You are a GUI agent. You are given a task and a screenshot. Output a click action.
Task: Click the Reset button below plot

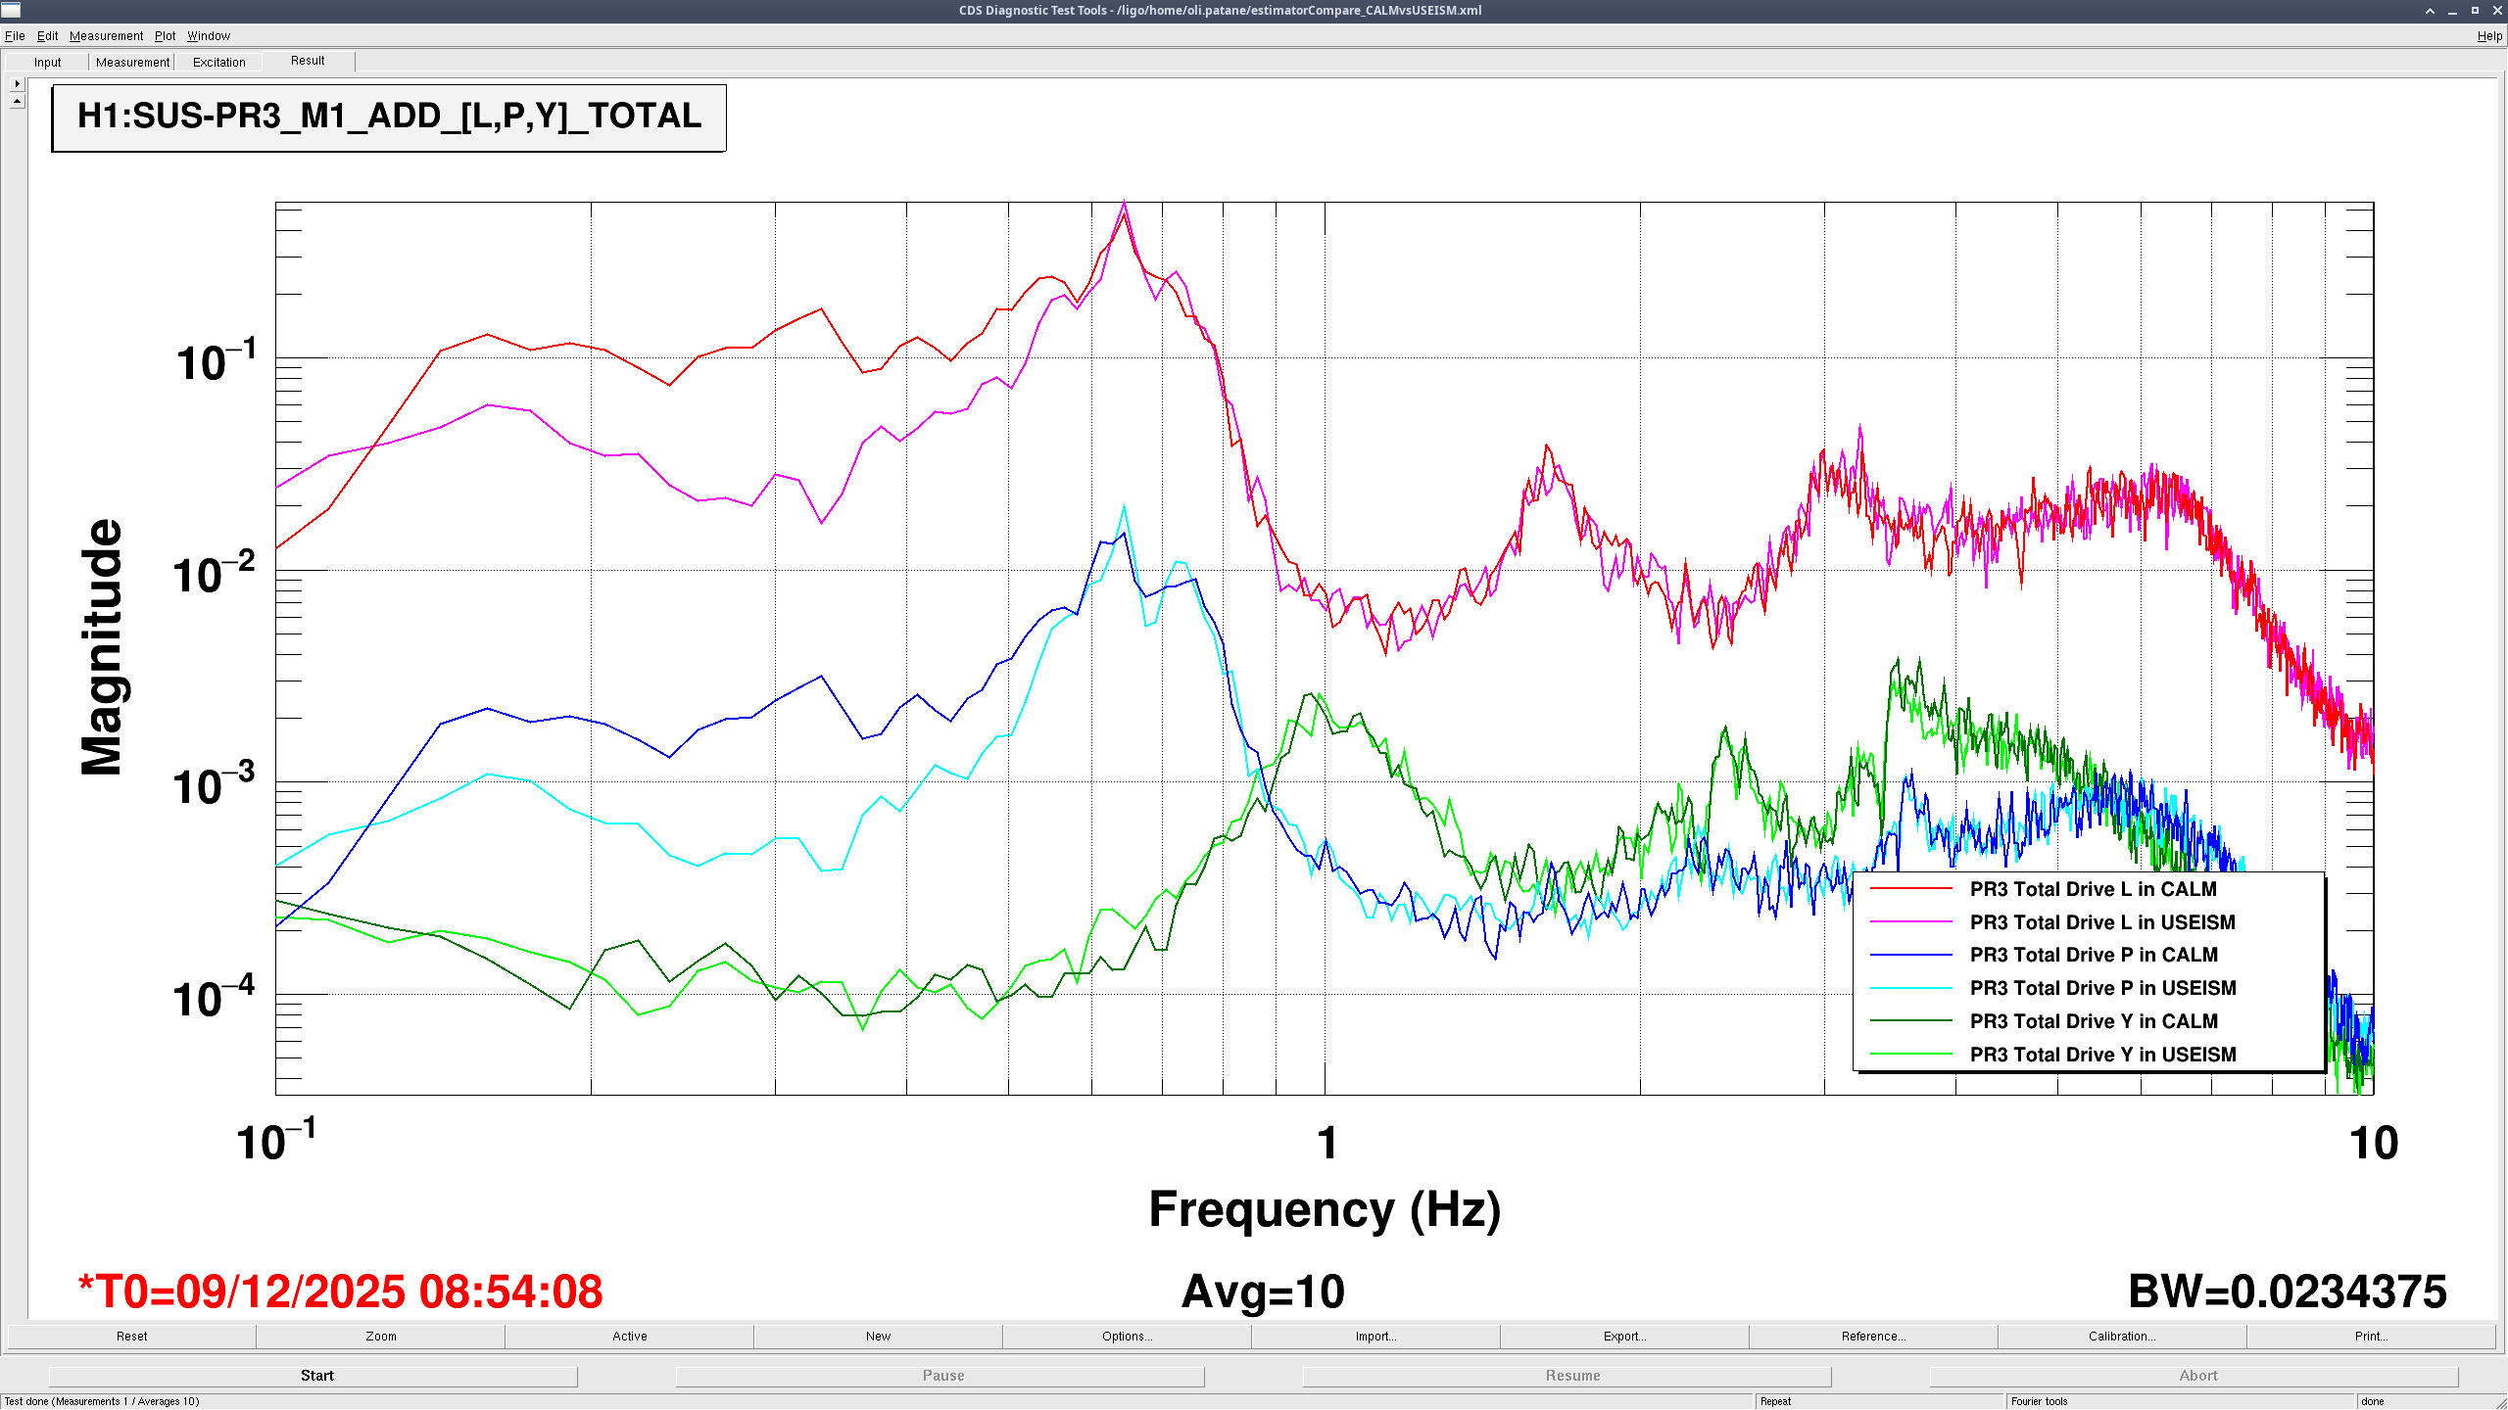(x=132, y=1337)
